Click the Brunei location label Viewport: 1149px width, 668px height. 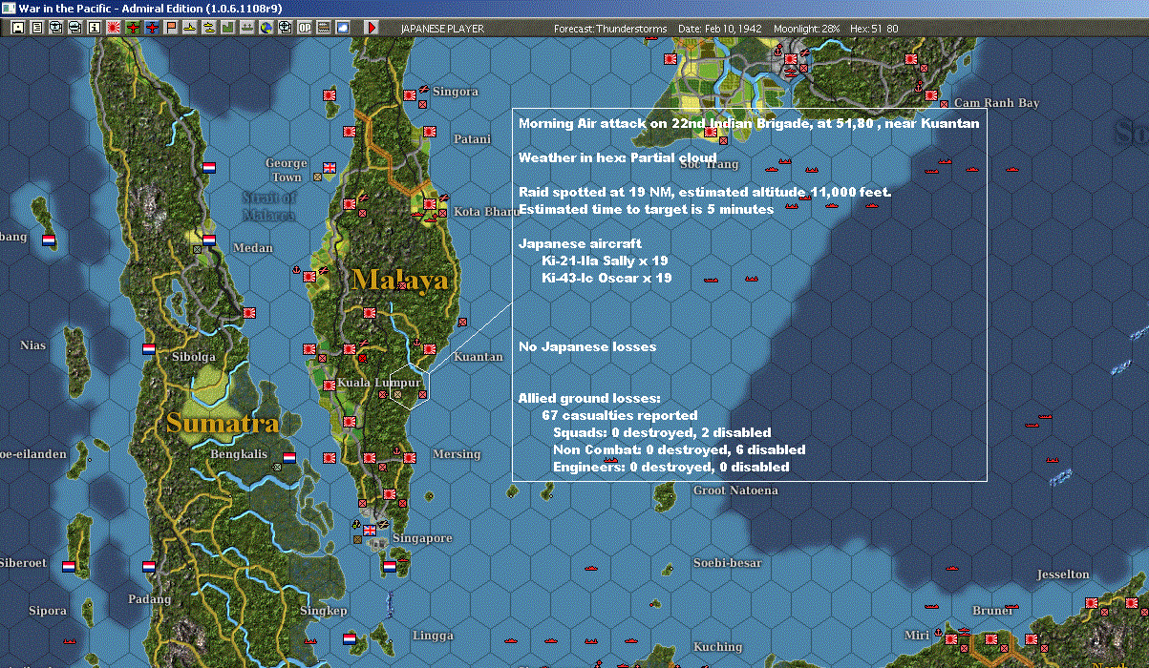tap(992, 610)
